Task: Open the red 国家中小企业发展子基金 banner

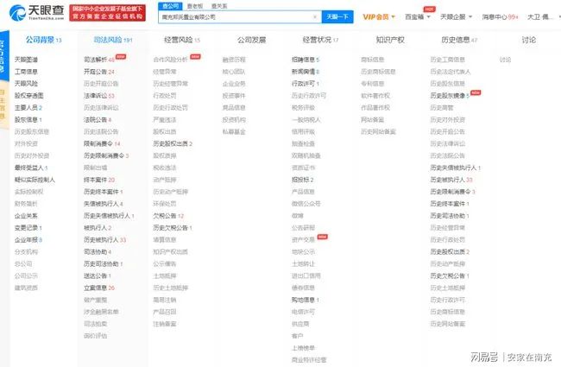Action: [107, 13]
